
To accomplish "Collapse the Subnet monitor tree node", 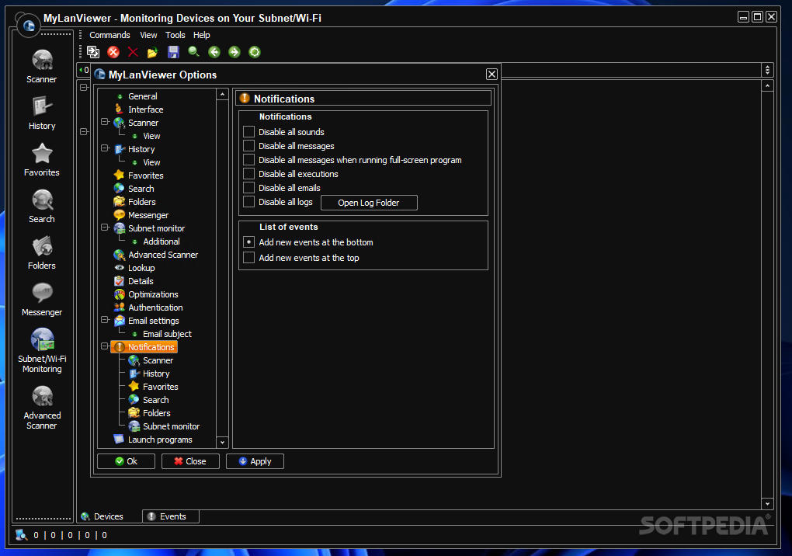I will [x=105, y=228].
